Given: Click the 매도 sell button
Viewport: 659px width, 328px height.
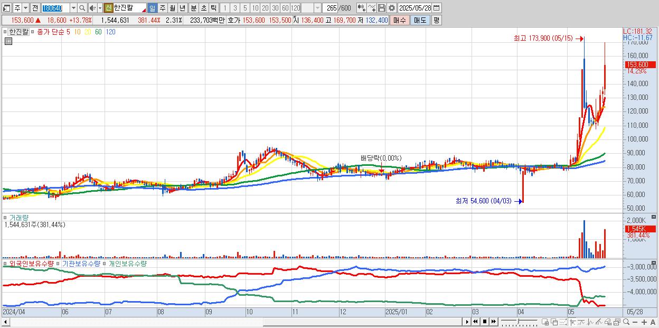Looking at the screenshot, I should pos(420,20).
